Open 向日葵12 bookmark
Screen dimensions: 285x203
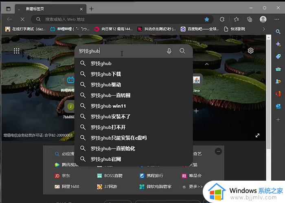click(x=114, y=29)
